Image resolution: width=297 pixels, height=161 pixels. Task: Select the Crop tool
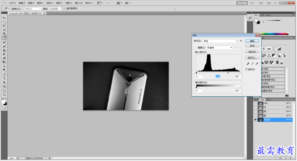click(x=4, y=34)
